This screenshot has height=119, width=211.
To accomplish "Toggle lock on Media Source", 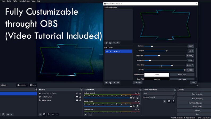I will pyautogui.click(x=80, y=100).
